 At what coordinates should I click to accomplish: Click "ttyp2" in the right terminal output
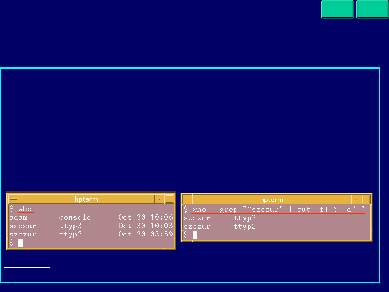pyautogui.click(x=245, y=226)
